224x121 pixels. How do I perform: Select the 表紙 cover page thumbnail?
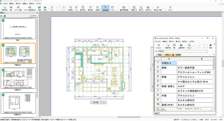point(18,29)
